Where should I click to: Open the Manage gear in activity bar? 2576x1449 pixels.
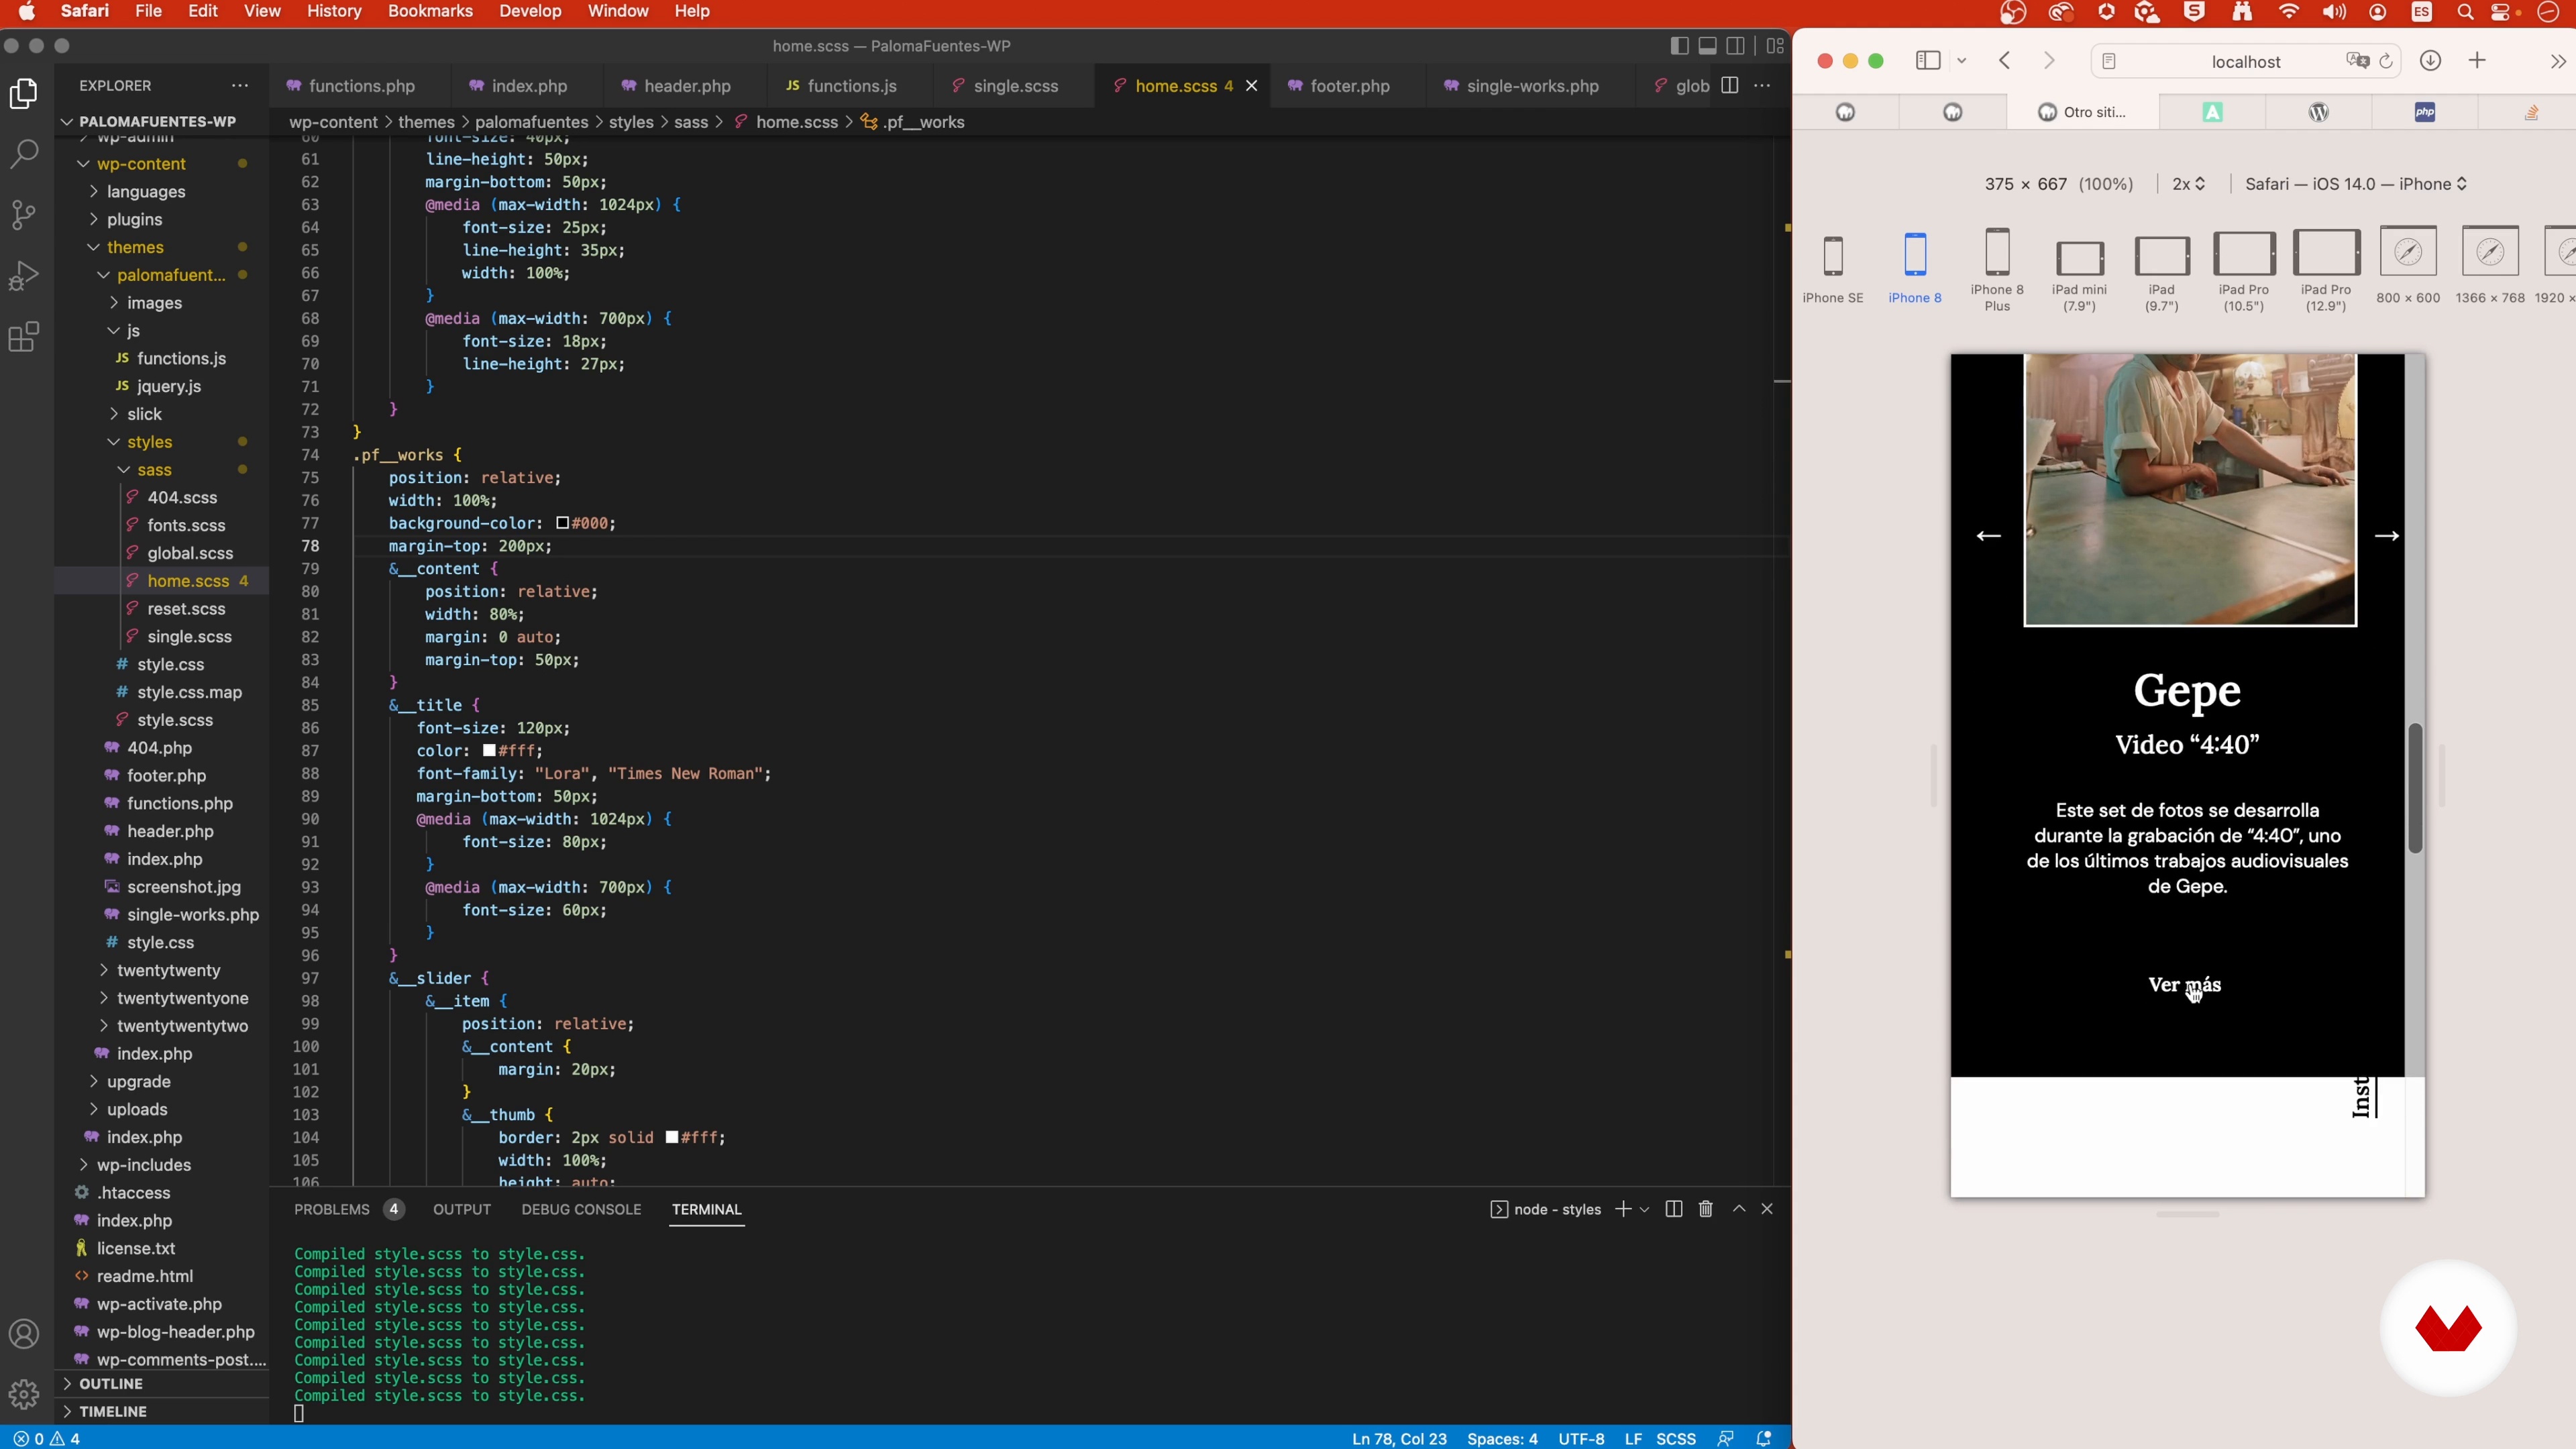click(24, 1394)
